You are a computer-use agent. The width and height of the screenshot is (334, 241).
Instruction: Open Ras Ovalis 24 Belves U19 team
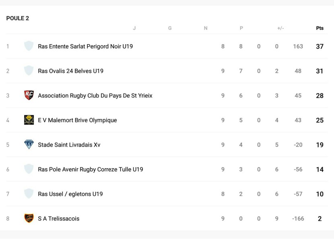point(70,71)
